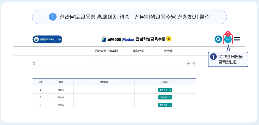Select the 여수시 region cell

(x=61, y=98)
